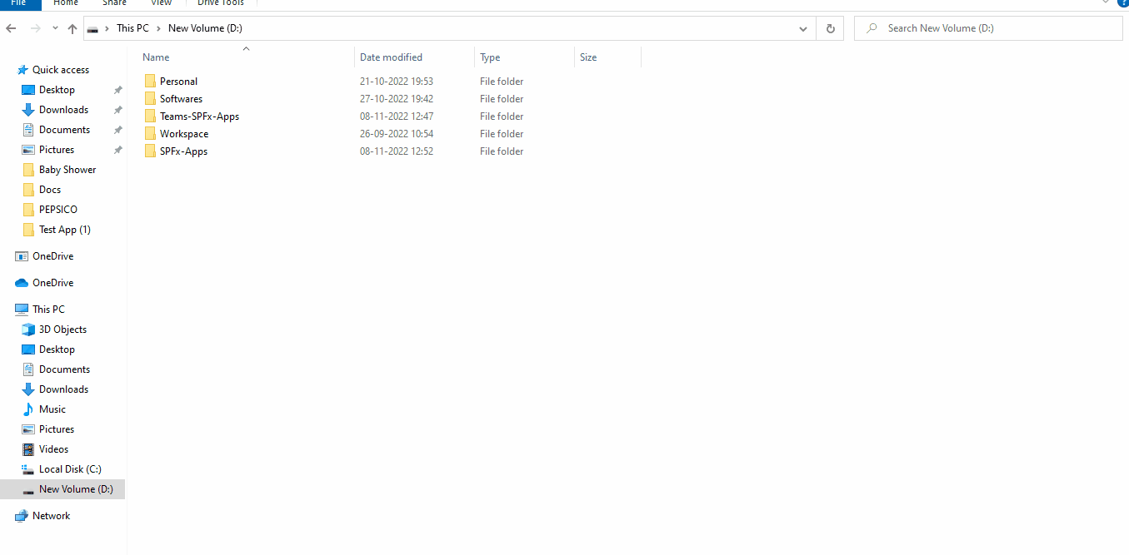This screenshot has height=555, width=1129.
Task: Click the Back navigation arrow
Action: [x=12, y=27]
